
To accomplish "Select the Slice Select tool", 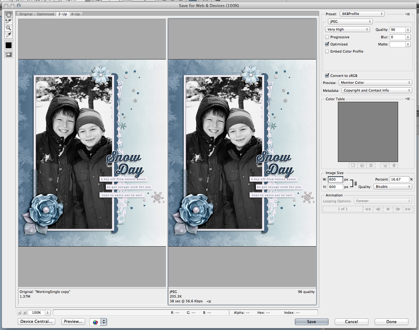I will 8,21.
